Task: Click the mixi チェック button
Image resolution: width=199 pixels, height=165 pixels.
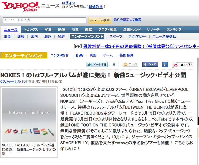Action: click(x=130, y=64)
